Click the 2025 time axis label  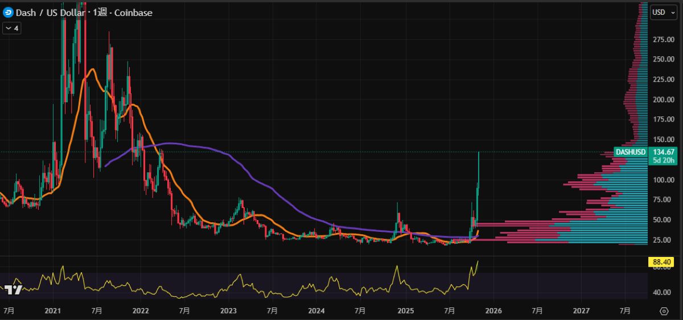click(405, 311)
